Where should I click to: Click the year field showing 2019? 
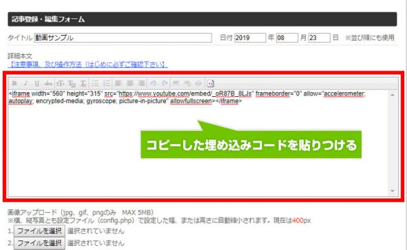(x=250, y=38)
